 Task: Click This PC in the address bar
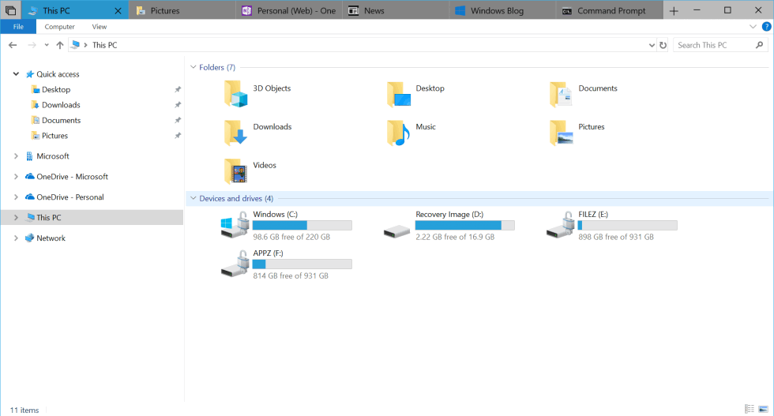pos(104,45)
